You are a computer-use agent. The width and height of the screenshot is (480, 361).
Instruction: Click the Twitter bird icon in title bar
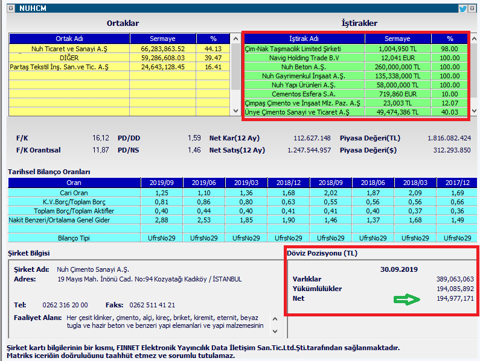point(462,8)
